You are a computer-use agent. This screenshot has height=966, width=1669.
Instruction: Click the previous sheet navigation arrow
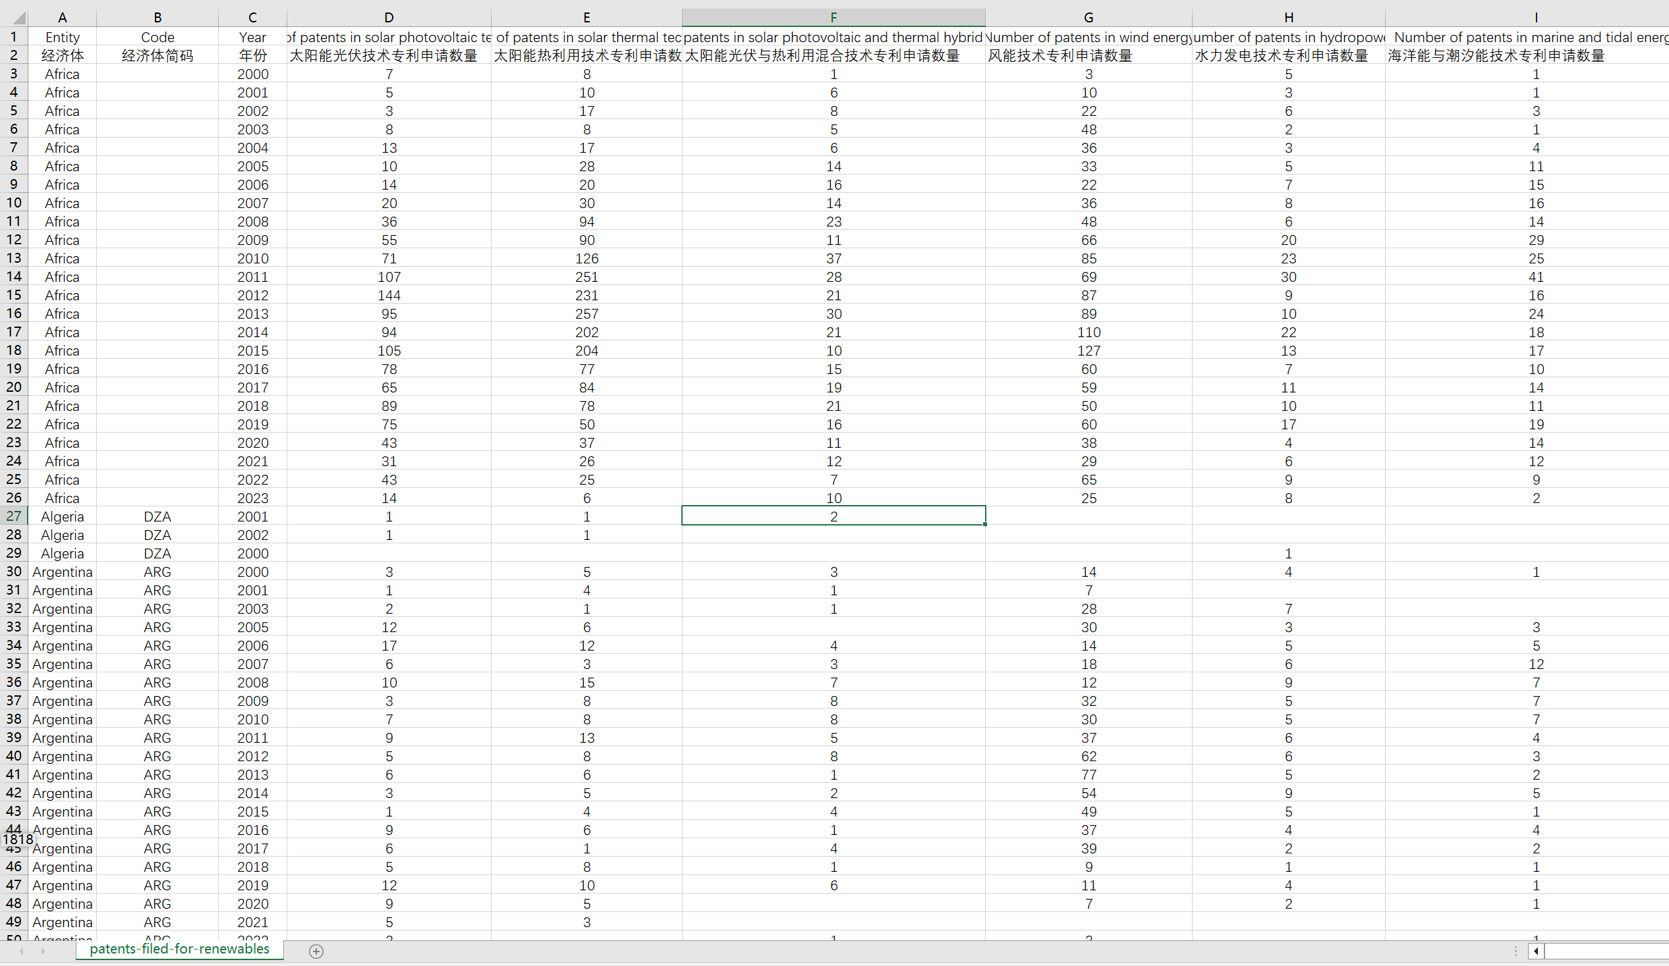point(21,952)
